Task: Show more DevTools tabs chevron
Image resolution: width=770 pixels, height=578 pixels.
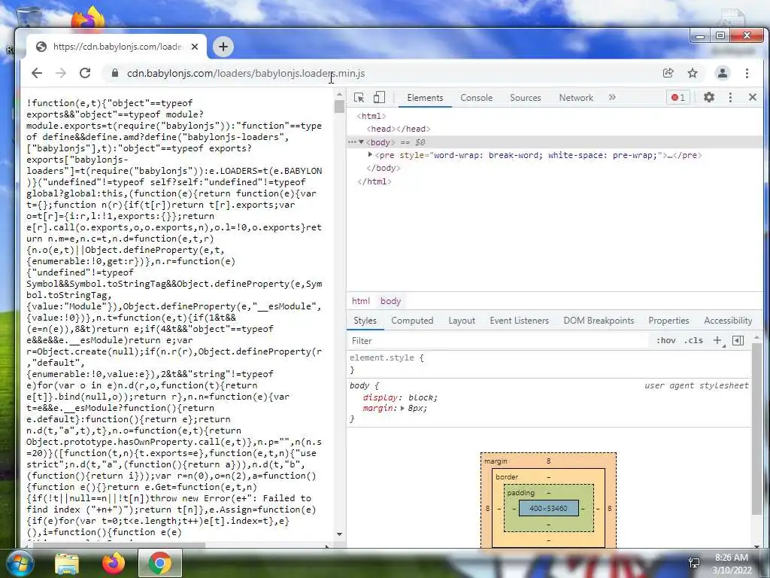Action: pyautogui.click(x=612, y=97)
